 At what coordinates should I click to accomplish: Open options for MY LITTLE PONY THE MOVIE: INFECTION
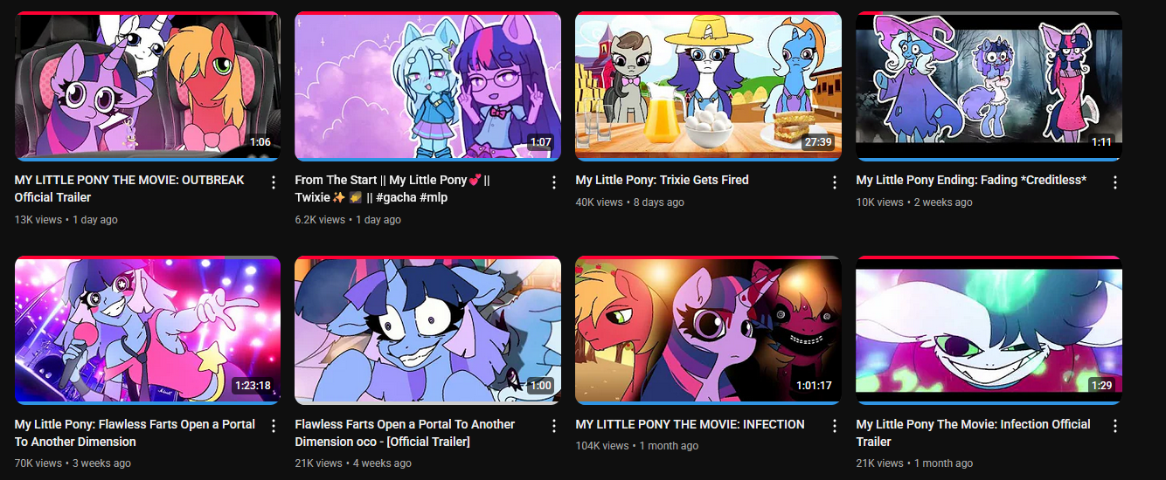pos(835,427)
